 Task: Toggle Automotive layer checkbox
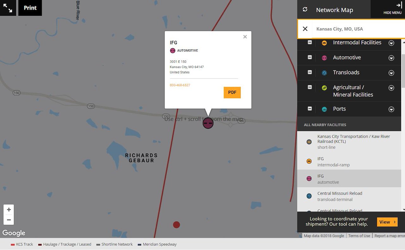pyautogui.click(x=310, y=57)
